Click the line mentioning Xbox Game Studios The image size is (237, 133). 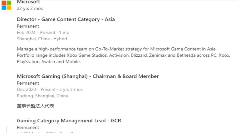pyautogui.click(x=123, y=55)
